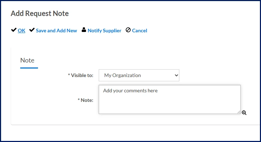Click the Add Request Note heading
This screenshot has height=142, width=261.
pyautogui.click(x=40, y=13)
